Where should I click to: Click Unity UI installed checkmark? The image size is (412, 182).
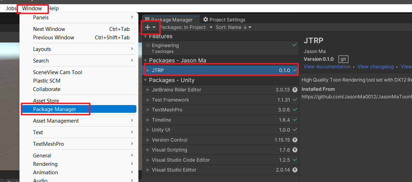pos(295,130)
